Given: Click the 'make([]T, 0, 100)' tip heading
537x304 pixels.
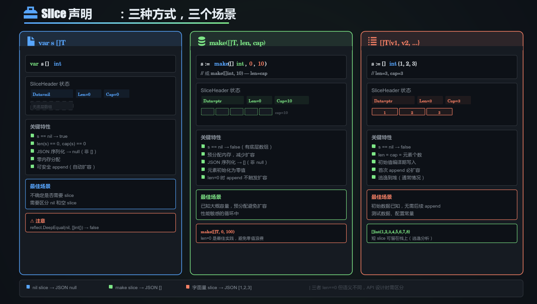Looking at the screenshot, I should [x=217, y=232].
